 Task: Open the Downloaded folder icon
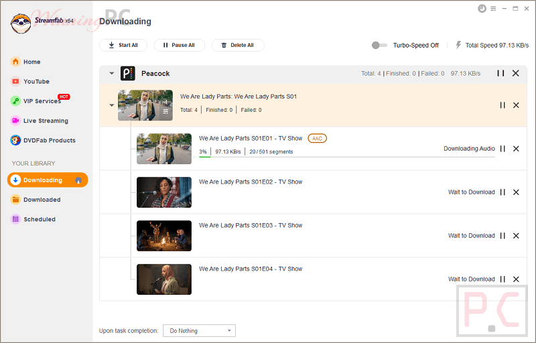(15, 200)
